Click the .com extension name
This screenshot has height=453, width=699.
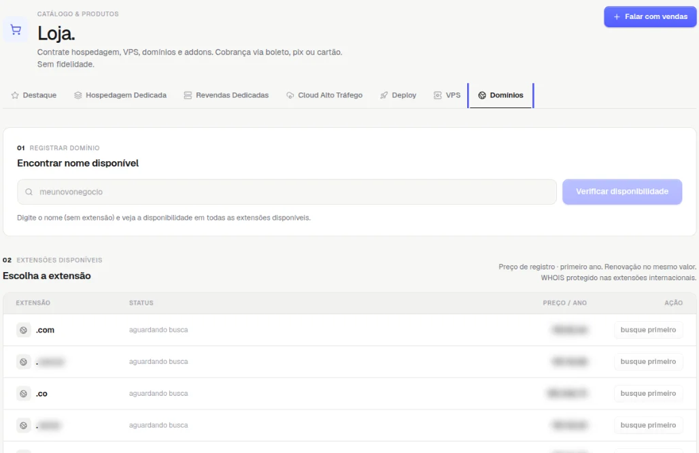pos(45,330)
